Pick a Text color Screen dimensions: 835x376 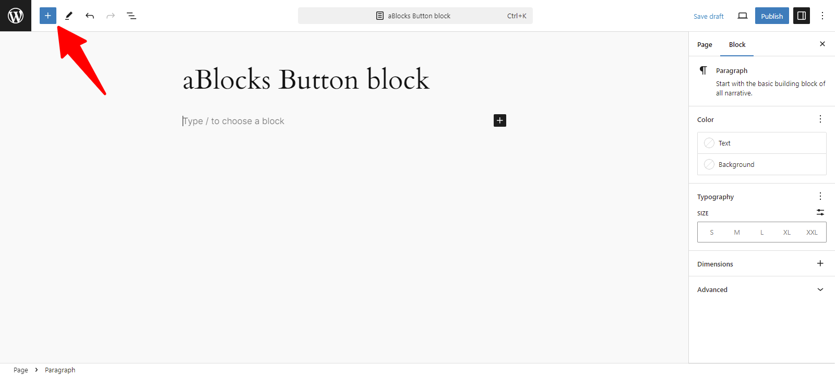[x=762, y=143]
